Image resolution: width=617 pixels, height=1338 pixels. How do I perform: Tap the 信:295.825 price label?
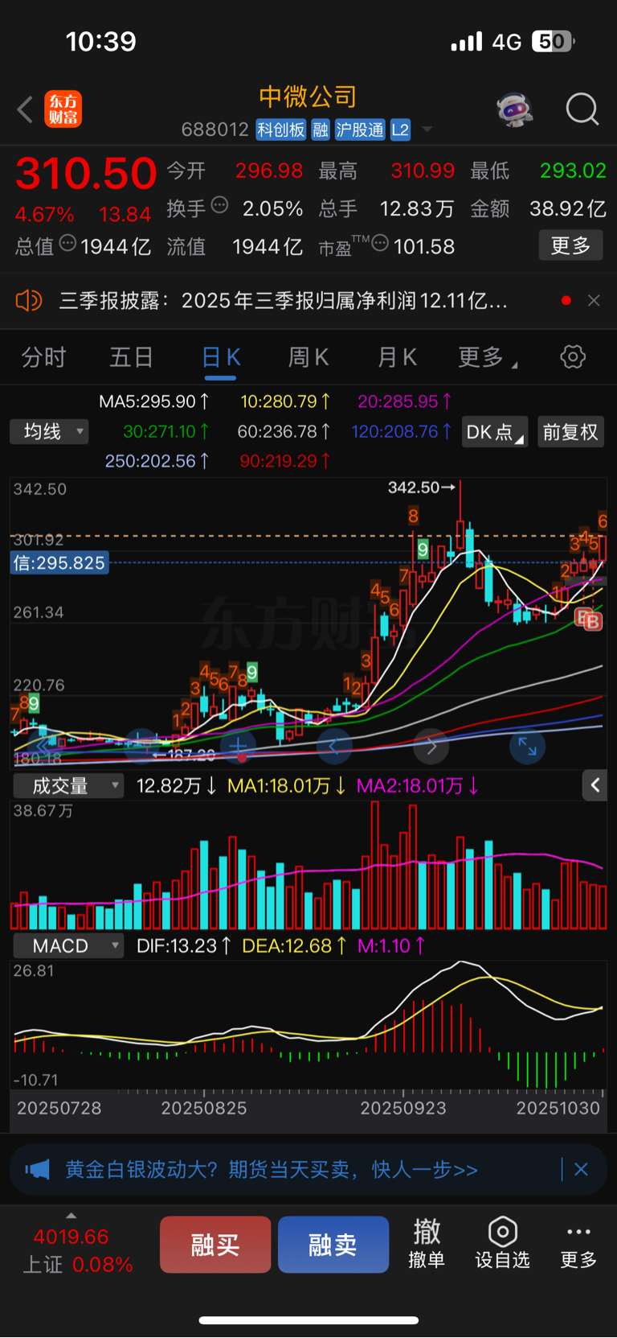point(59,563)
